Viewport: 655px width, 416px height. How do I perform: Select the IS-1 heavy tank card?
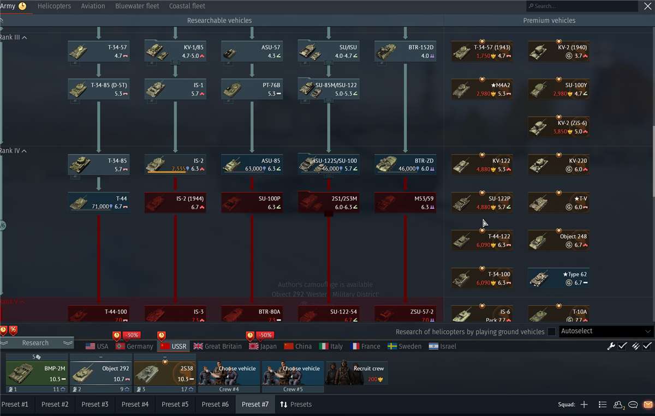[175, 89]
